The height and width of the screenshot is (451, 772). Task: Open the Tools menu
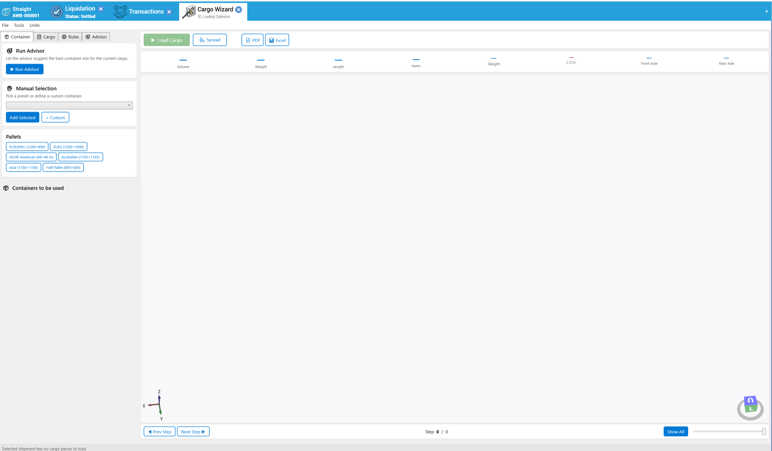tap(19, 25)
